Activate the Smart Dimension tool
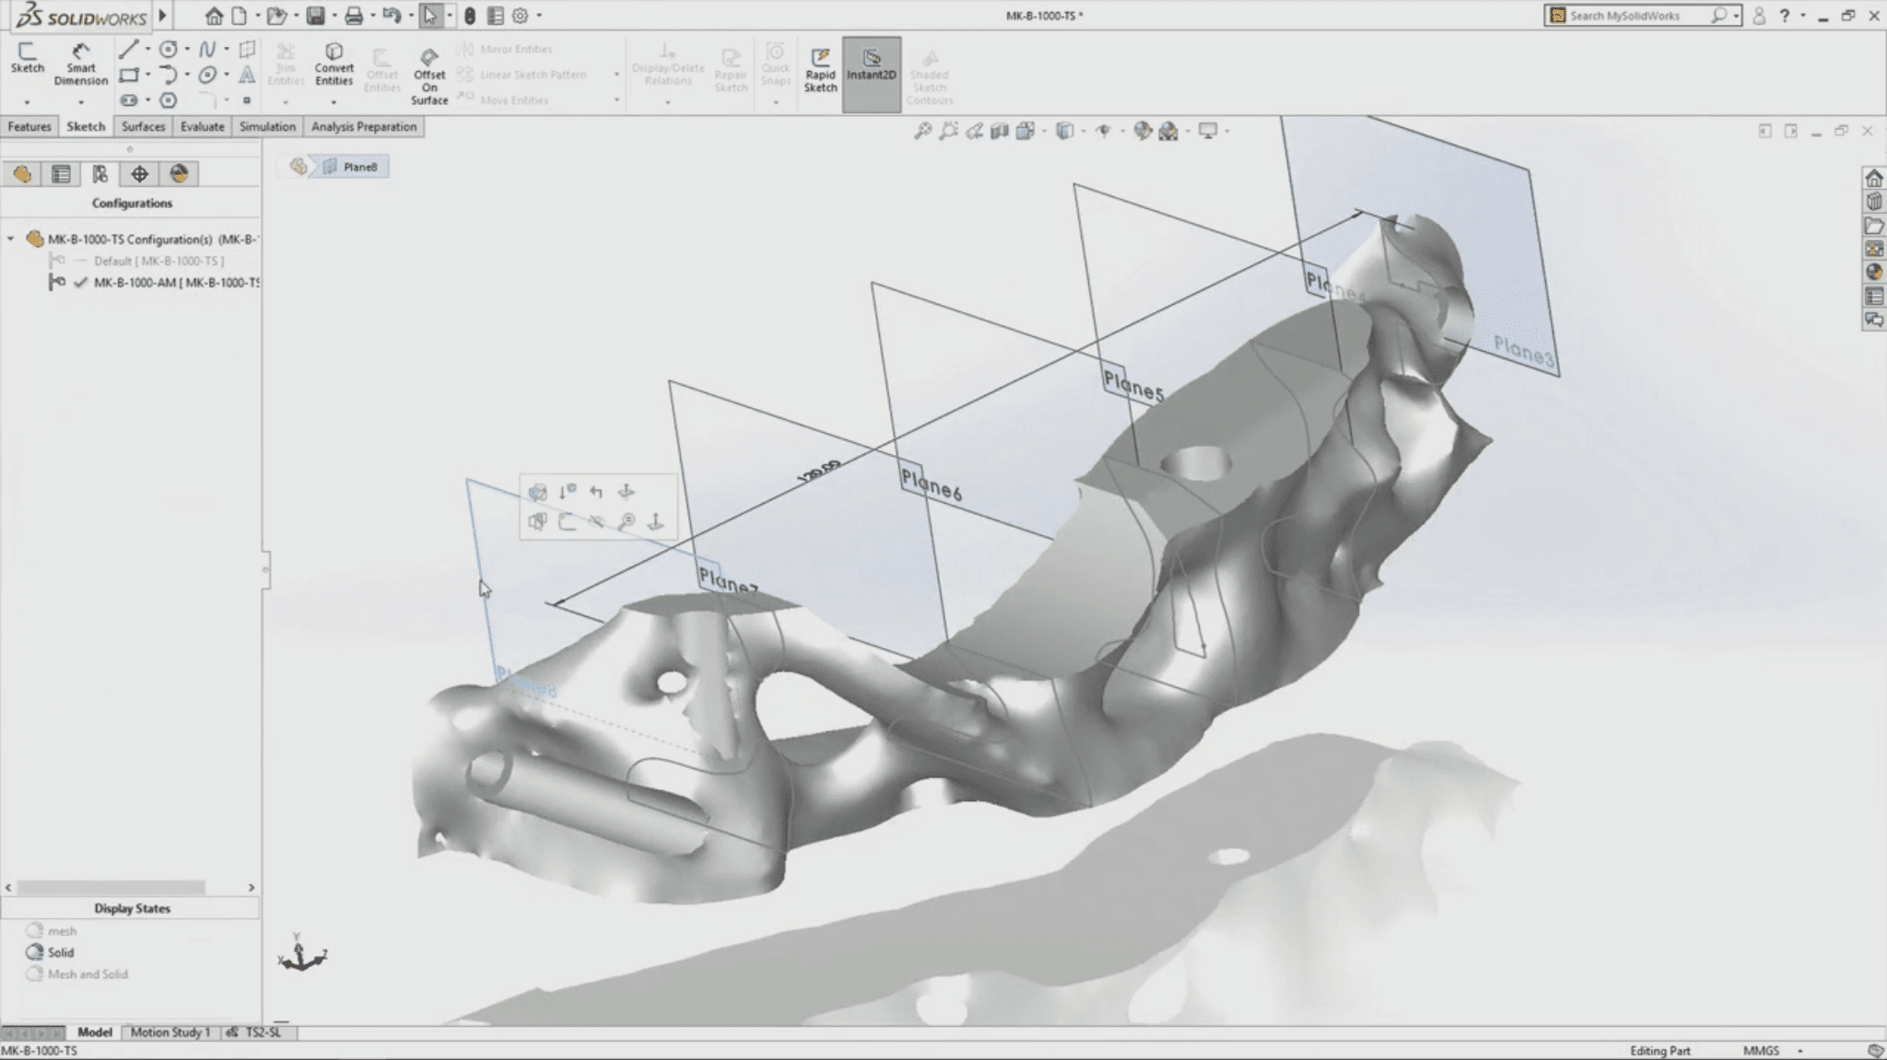 [80, 64]
